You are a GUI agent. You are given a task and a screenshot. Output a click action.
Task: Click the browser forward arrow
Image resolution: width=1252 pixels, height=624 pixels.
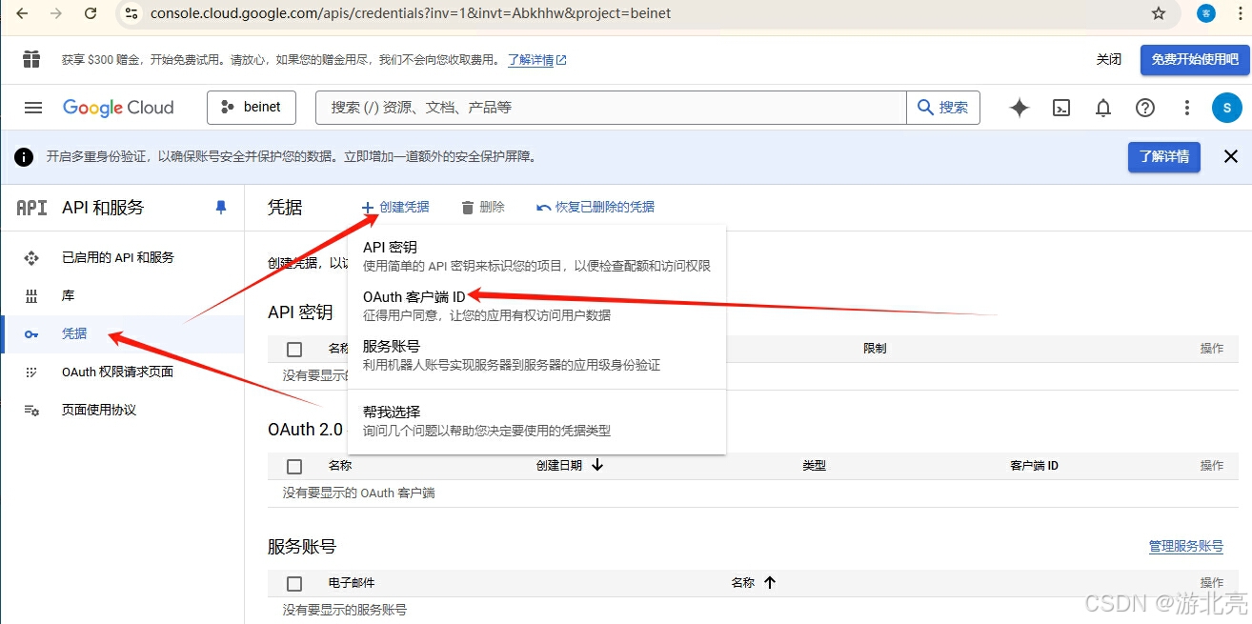click(56, 13)
